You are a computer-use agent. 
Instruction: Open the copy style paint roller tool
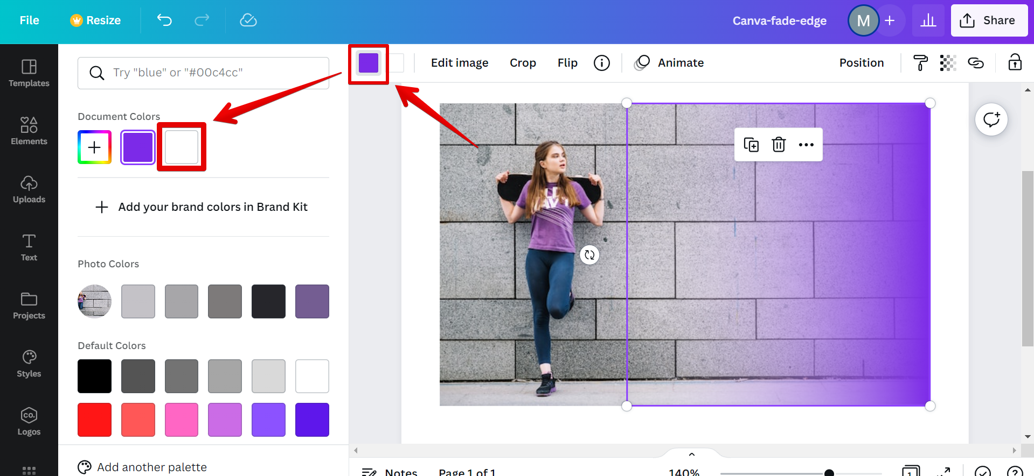pos(920,63)
